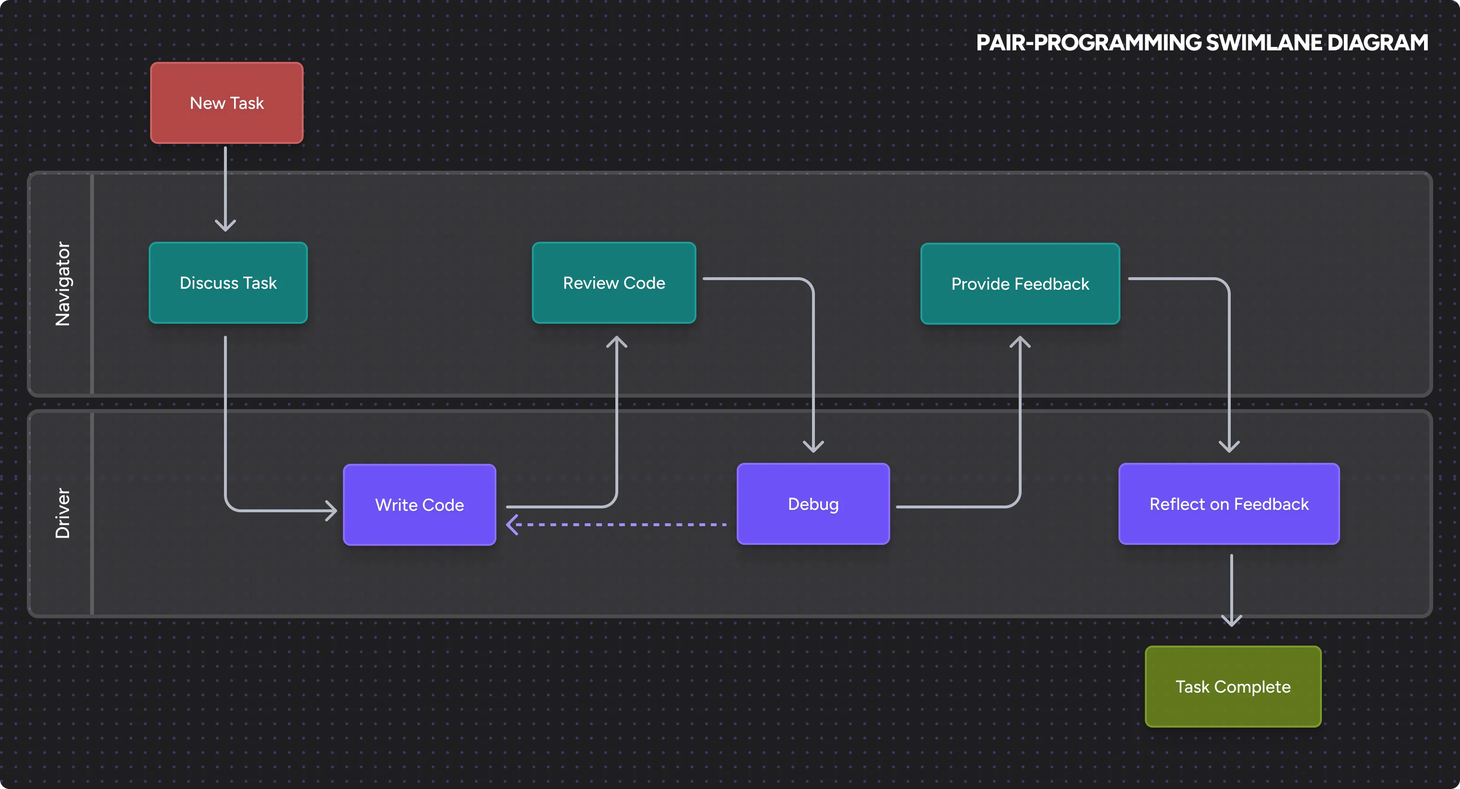Select the Navigator lane label

[x=62, y=283]
